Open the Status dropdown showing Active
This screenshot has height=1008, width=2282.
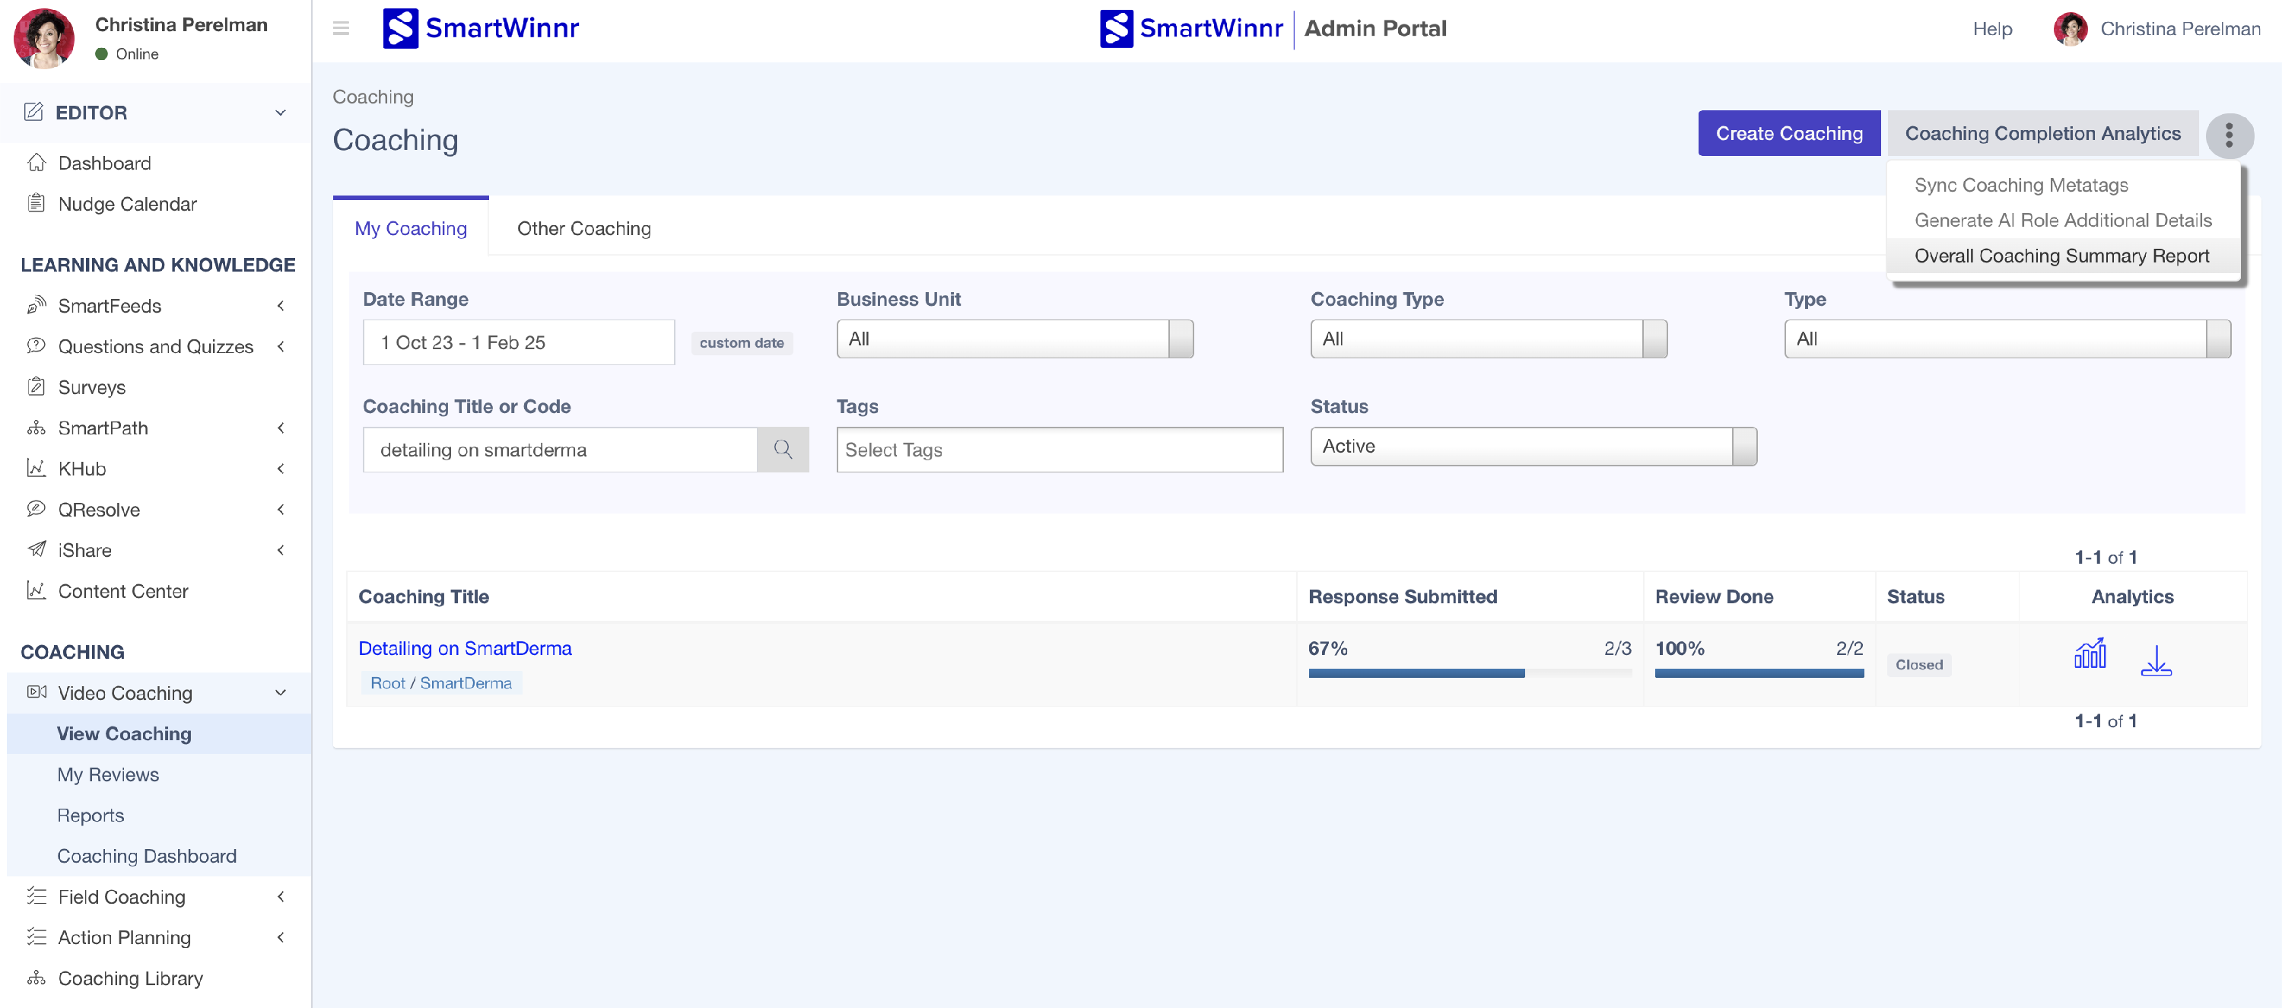coord(1533,447)
